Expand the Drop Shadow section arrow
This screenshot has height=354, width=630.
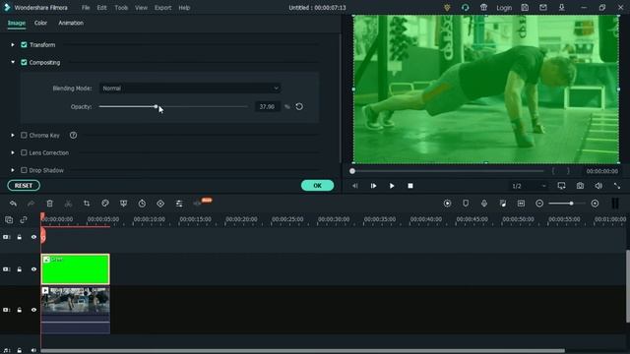click(13, 170)
